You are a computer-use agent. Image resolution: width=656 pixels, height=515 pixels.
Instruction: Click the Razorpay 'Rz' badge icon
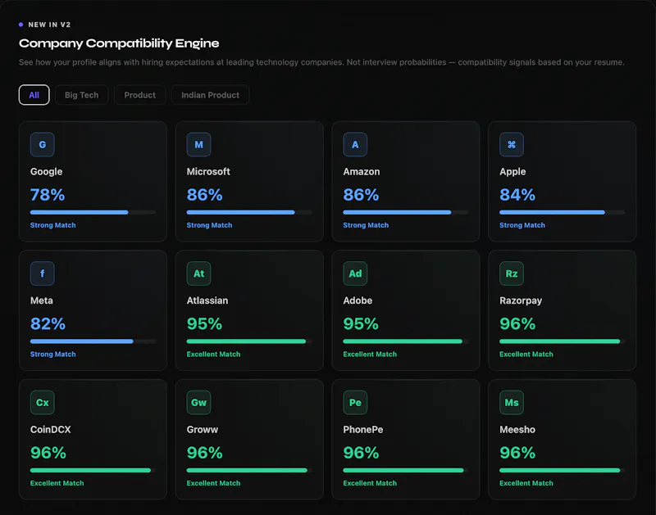click(x=512, y=273)
